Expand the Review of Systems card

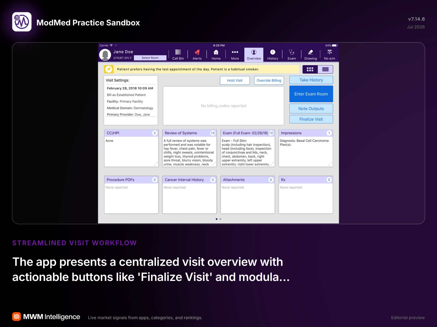coord(214,164)
